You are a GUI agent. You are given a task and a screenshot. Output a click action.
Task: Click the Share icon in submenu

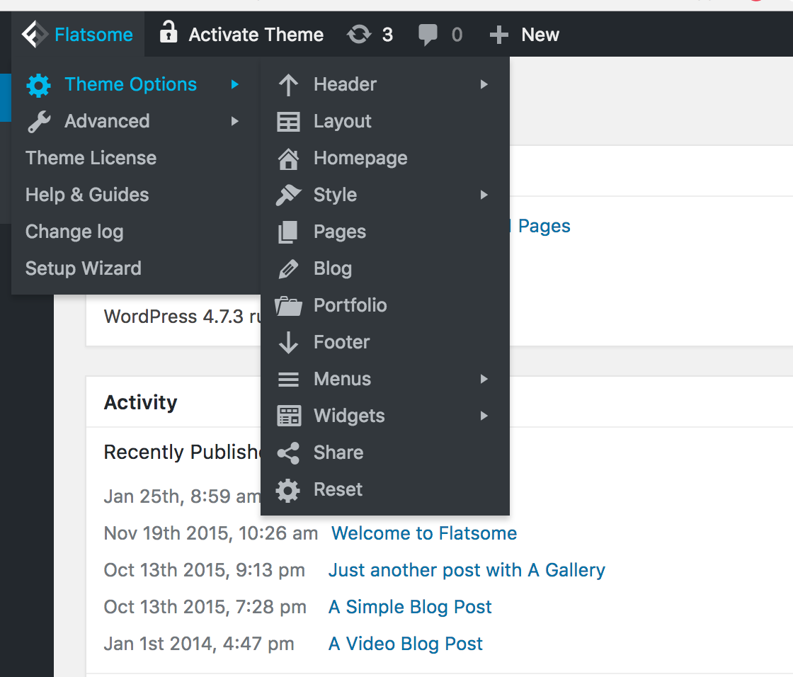click(x=288, y=453)
